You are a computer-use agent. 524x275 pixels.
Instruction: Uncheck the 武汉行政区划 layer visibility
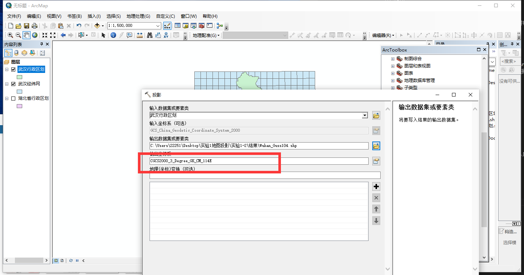[13, 70]
